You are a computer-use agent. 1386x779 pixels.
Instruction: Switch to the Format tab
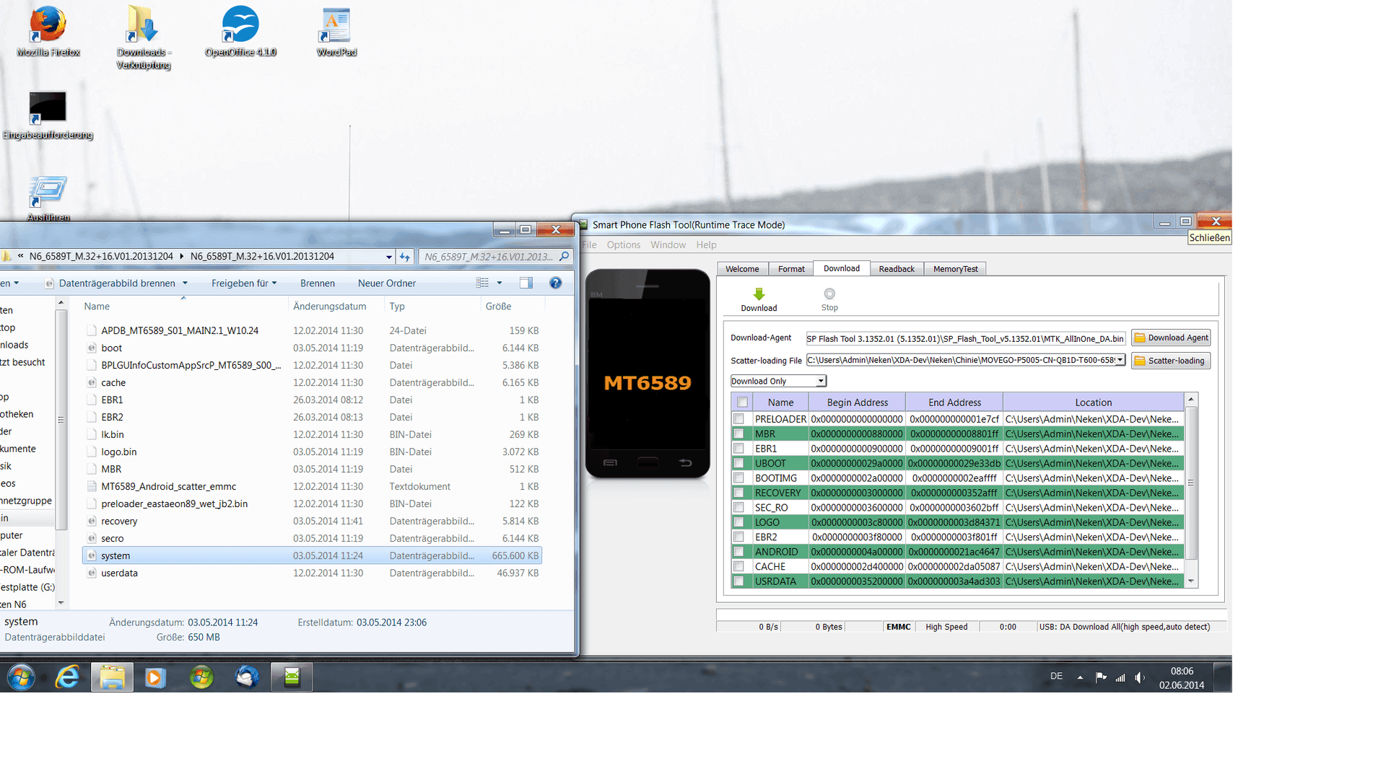(791, 269)
